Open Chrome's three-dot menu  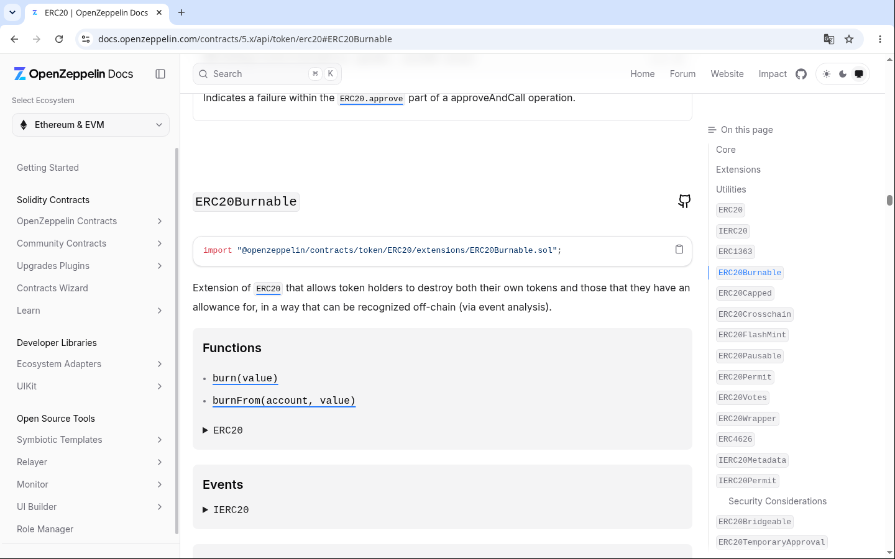point(880,39)
